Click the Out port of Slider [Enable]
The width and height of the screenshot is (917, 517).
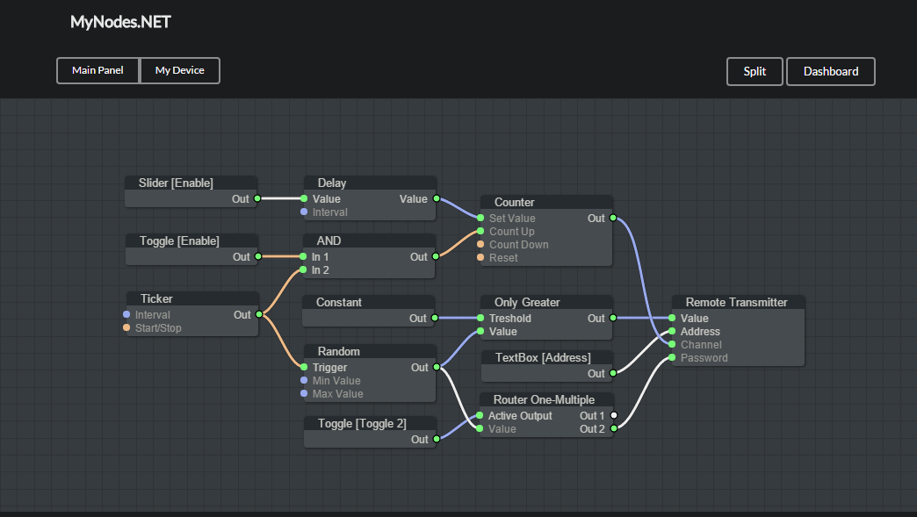[x=256, y=198]
